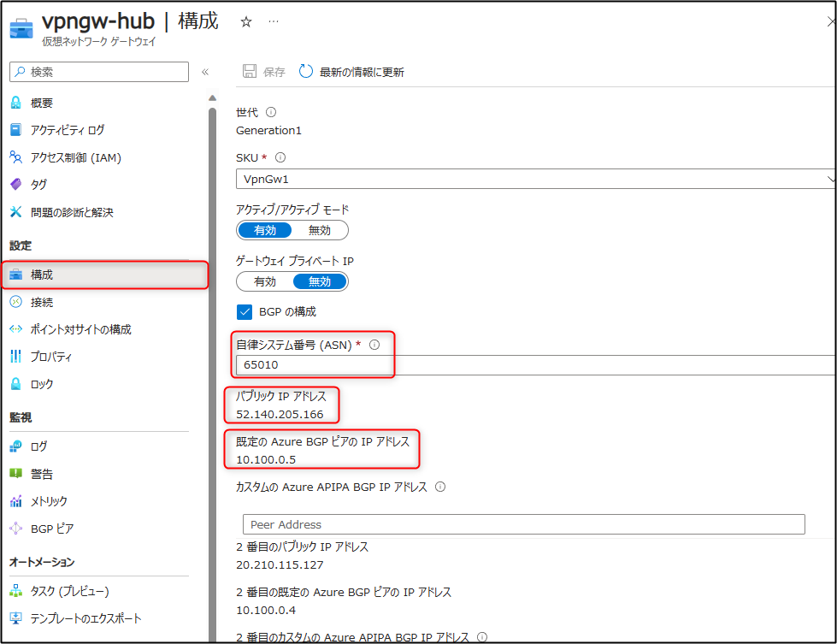Click the タスク (プレビュー) icon
Screen dimensions: 837x644
coord(16,591)
